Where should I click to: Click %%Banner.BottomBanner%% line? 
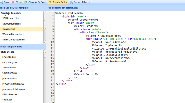pyautogui.click(x=109, y=61)
